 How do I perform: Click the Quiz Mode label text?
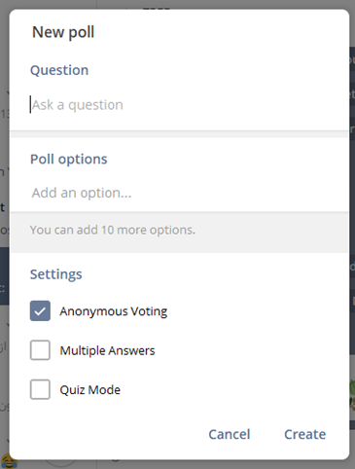pos(90,390)
